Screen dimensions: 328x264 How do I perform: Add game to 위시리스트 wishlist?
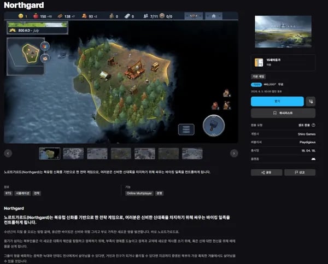283,113
